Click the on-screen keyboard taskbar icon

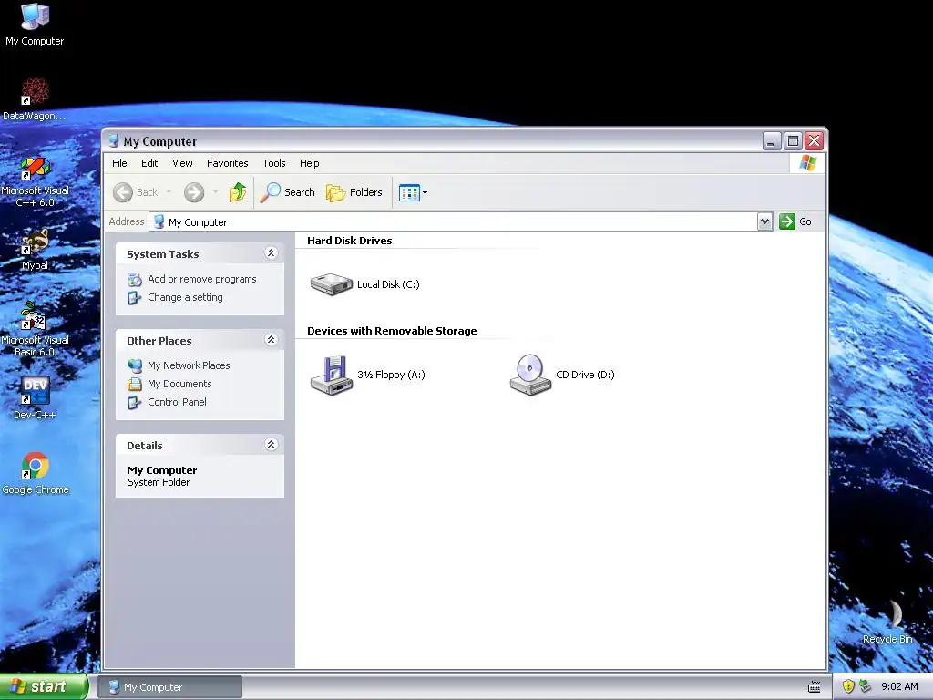[814, 687]
